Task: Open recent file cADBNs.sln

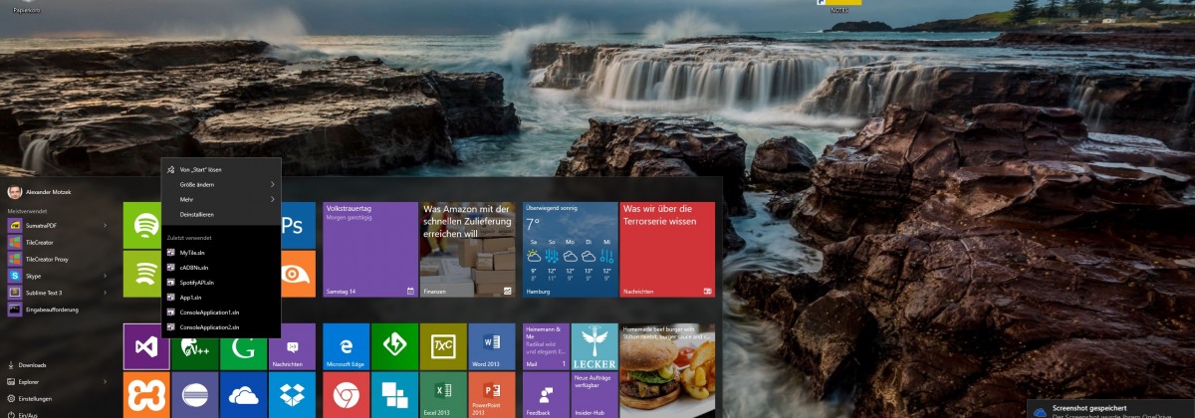Action: click(x=221, y=268)
